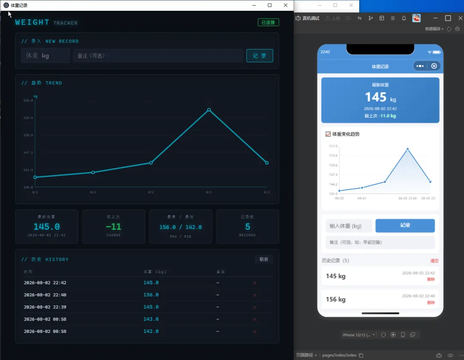Screen dimensions: 464x360
Task: Open the 页面路径 page path dropdown
Action: pos(307,355)
